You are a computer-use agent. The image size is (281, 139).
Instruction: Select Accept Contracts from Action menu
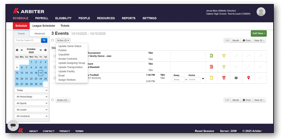(x=68, y=59)
